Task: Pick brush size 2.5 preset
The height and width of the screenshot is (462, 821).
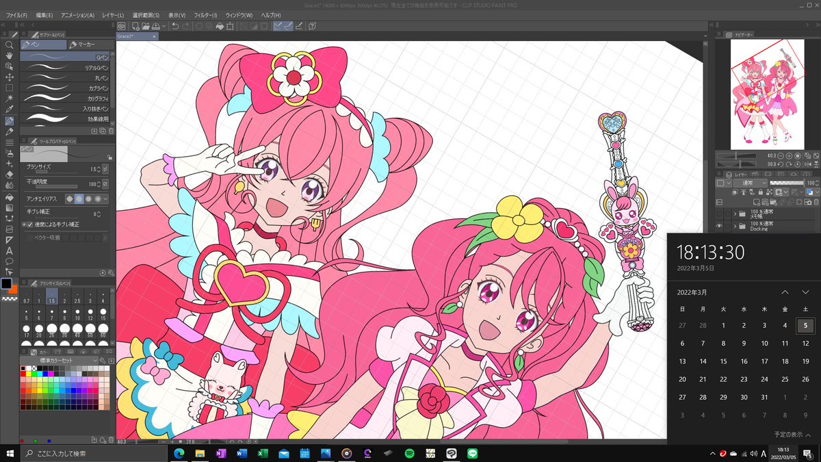Action: click(78, 296)
